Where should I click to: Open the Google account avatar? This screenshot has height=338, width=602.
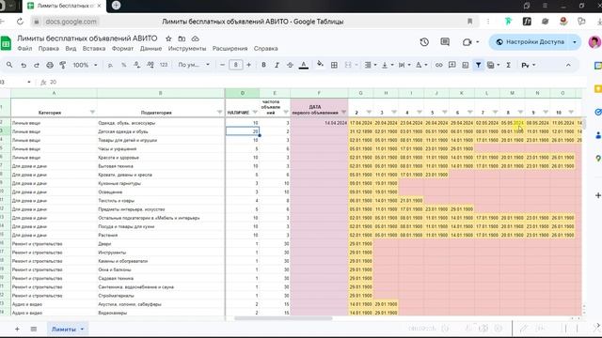tap(594, 41)
